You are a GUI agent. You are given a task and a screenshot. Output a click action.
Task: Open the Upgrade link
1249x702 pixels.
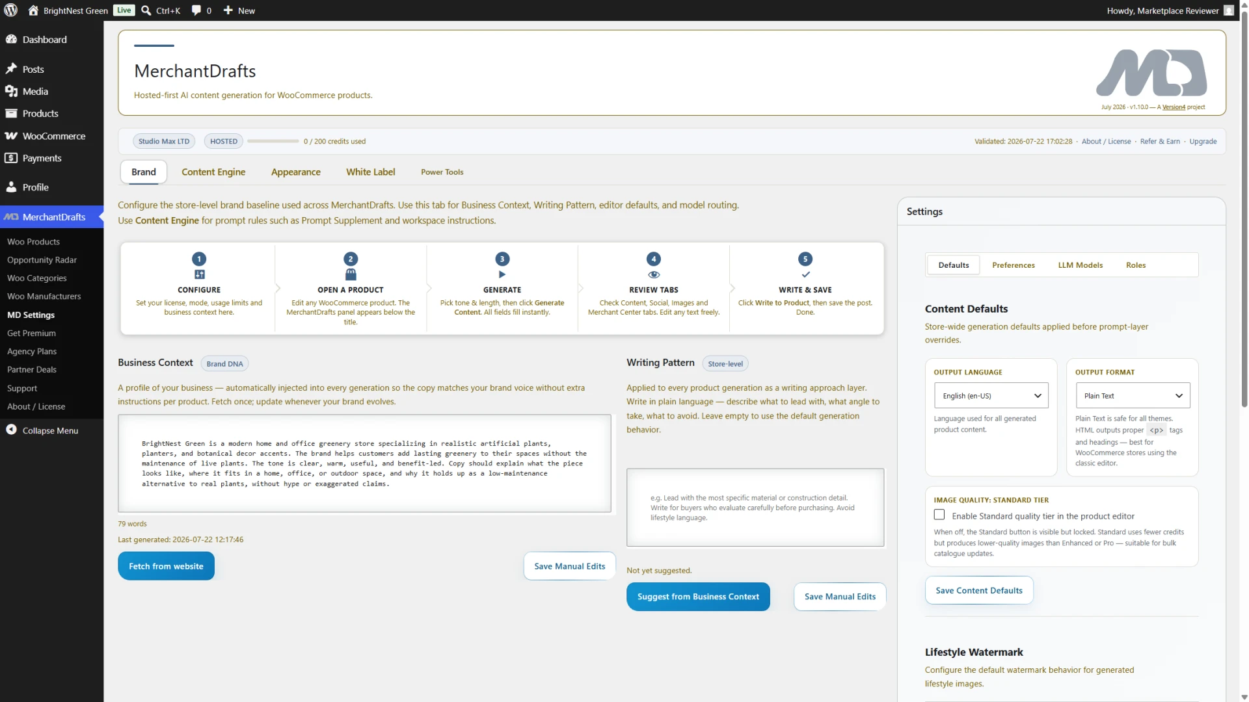[x=1203, y=141]
